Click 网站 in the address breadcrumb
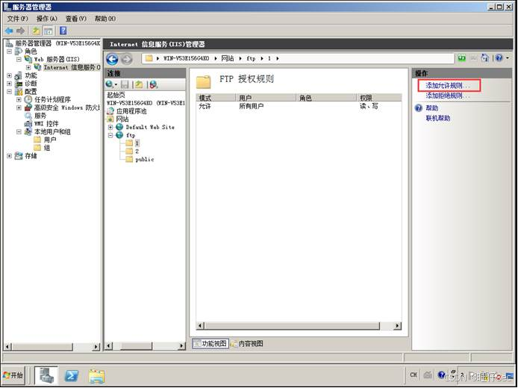 point(228,58)
